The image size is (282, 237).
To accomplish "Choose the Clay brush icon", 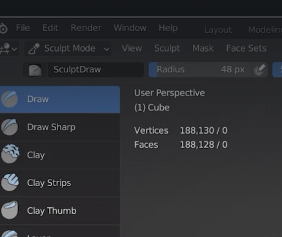I will point(10,154).
